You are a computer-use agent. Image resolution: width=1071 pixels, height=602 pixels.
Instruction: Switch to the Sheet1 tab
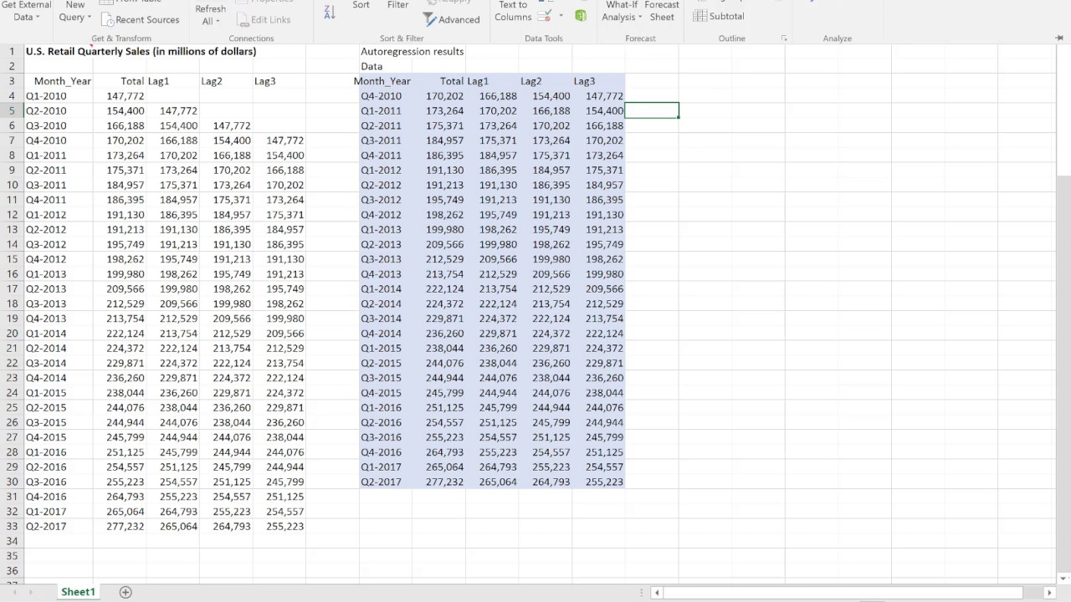[78, 592]
